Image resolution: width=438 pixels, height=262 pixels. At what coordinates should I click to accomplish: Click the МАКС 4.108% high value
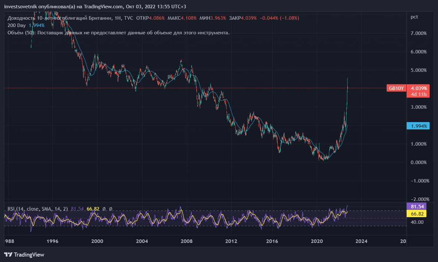coord(181,18)
